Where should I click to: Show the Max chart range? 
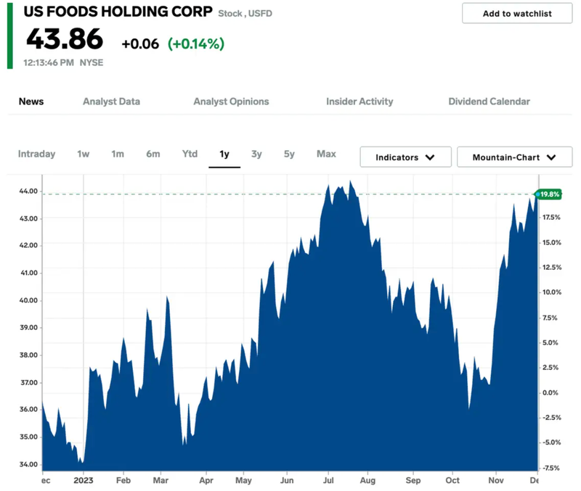tap(326, 154)
